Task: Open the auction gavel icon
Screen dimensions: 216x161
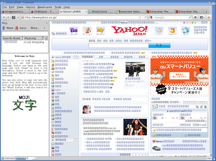Action: 87,31
